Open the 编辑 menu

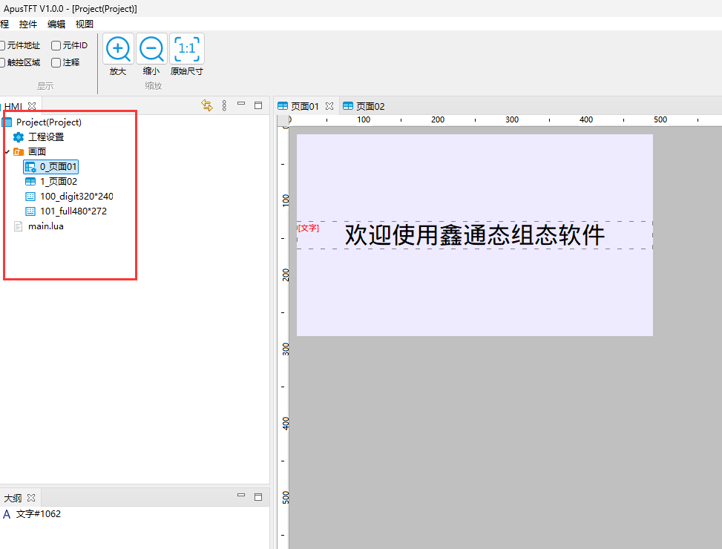pyautogui.click(x=56, y=24)
